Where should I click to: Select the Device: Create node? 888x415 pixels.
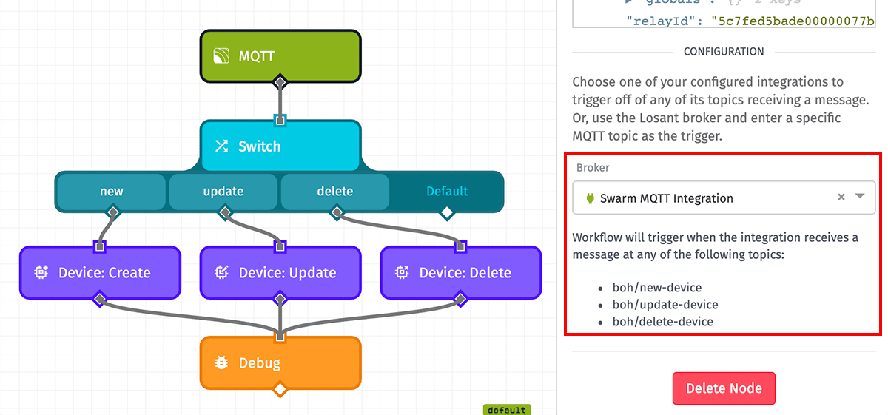[x=100, y=272]
